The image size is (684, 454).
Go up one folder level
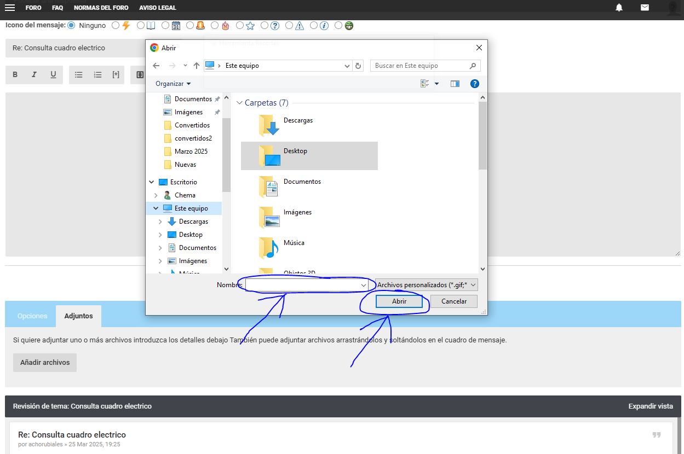pos(196,66)
